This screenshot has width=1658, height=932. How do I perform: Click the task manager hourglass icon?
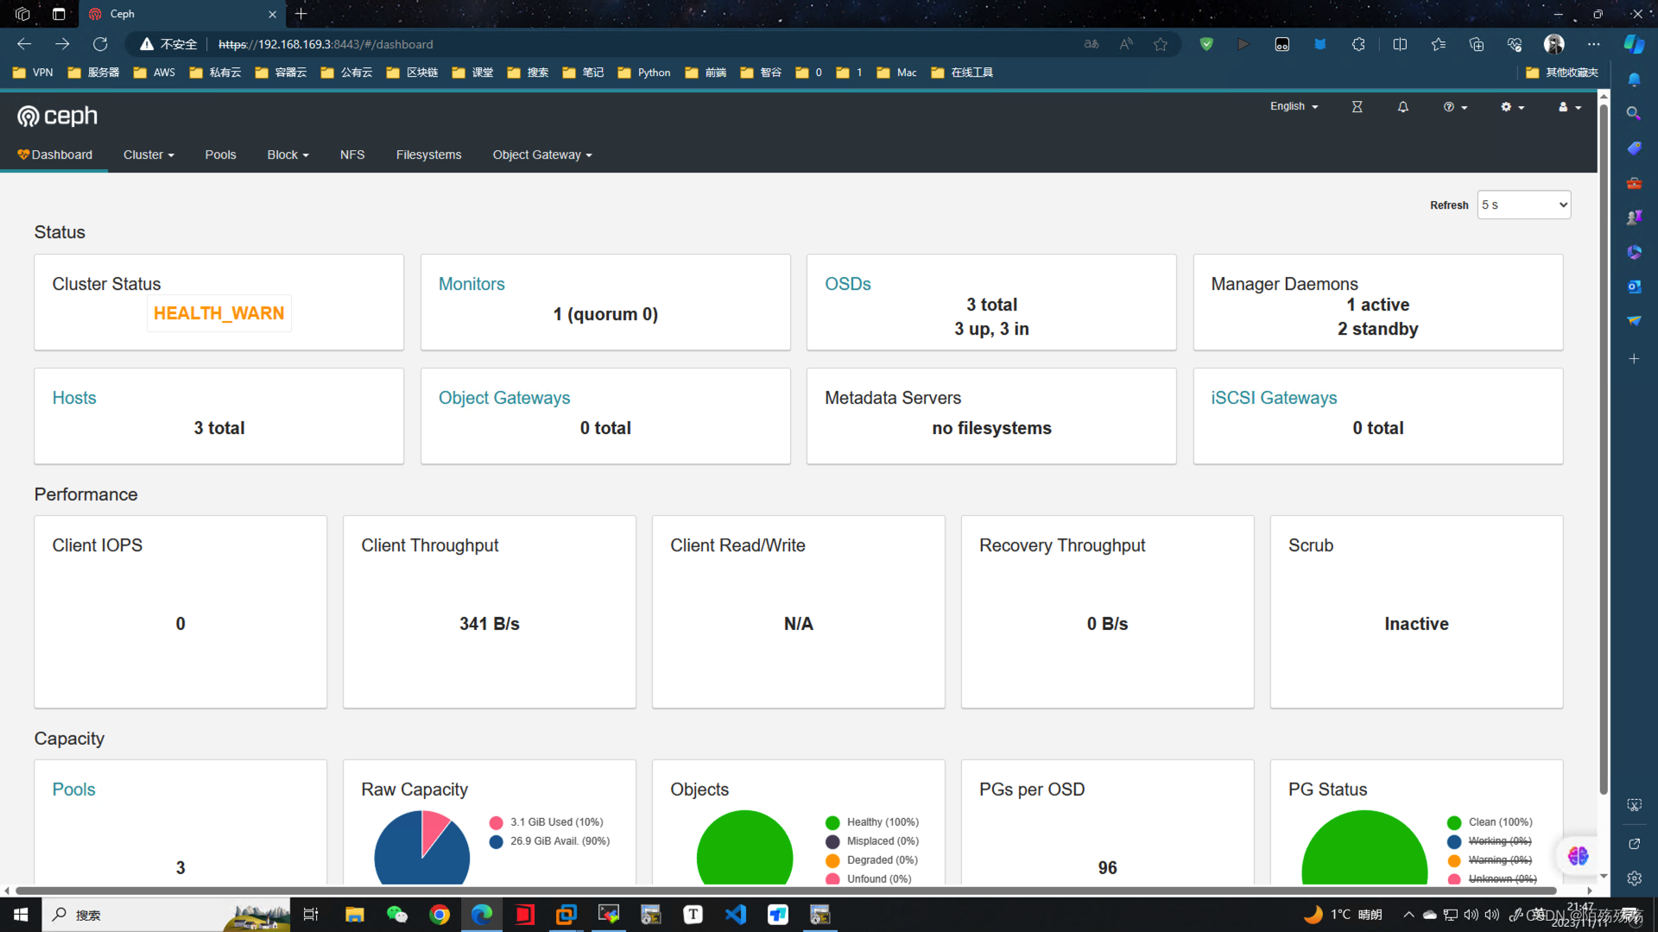coord(1357,107)
